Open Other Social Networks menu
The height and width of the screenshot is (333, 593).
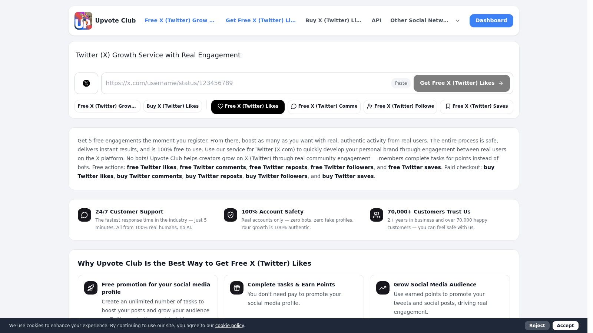(x=419, y=21)
